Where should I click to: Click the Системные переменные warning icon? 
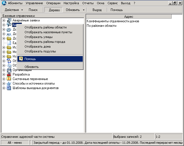(x=9, y=79)
